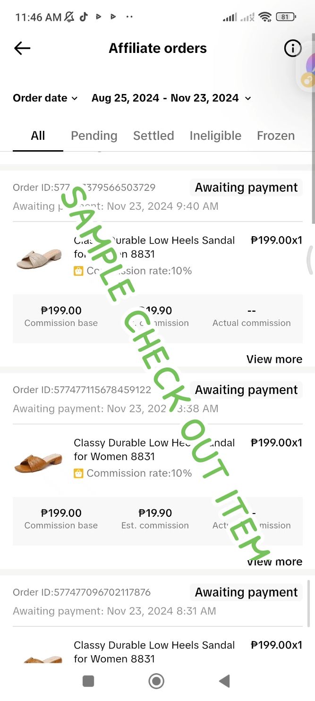
Task: Open the info circle icon
Action: click(x=293, y=48)
